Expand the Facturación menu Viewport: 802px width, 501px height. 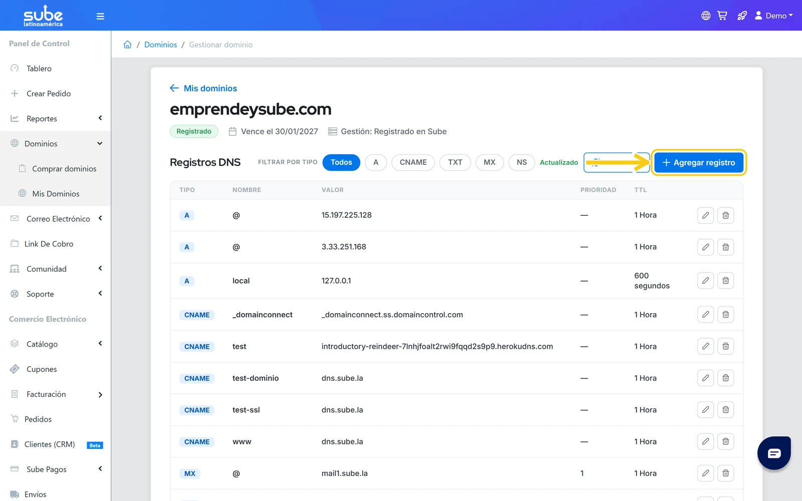[x=55, y=394]
